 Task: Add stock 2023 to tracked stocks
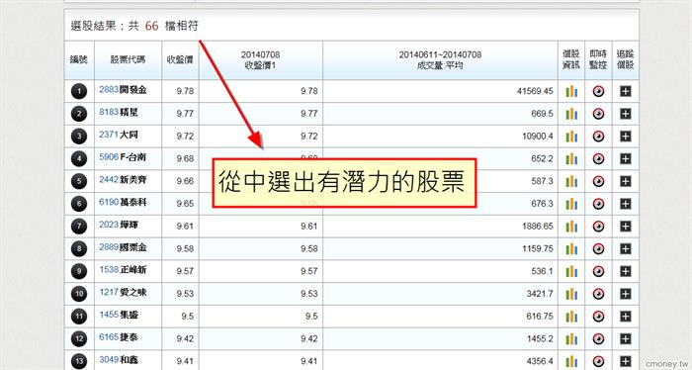coord(626,227)
